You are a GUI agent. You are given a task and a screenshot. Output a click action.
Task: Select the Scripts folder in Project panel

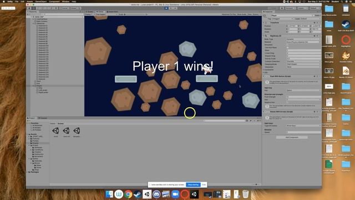[35, 146]
